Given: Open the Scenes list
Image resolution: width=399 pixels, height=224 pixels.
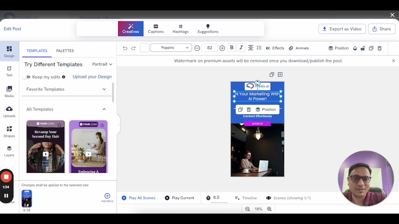Looking at the screenshot, I should coord(289,198).
